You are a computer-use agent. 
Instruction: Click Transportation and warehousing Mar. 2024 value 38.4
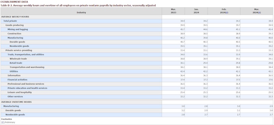tap(270, 67)
